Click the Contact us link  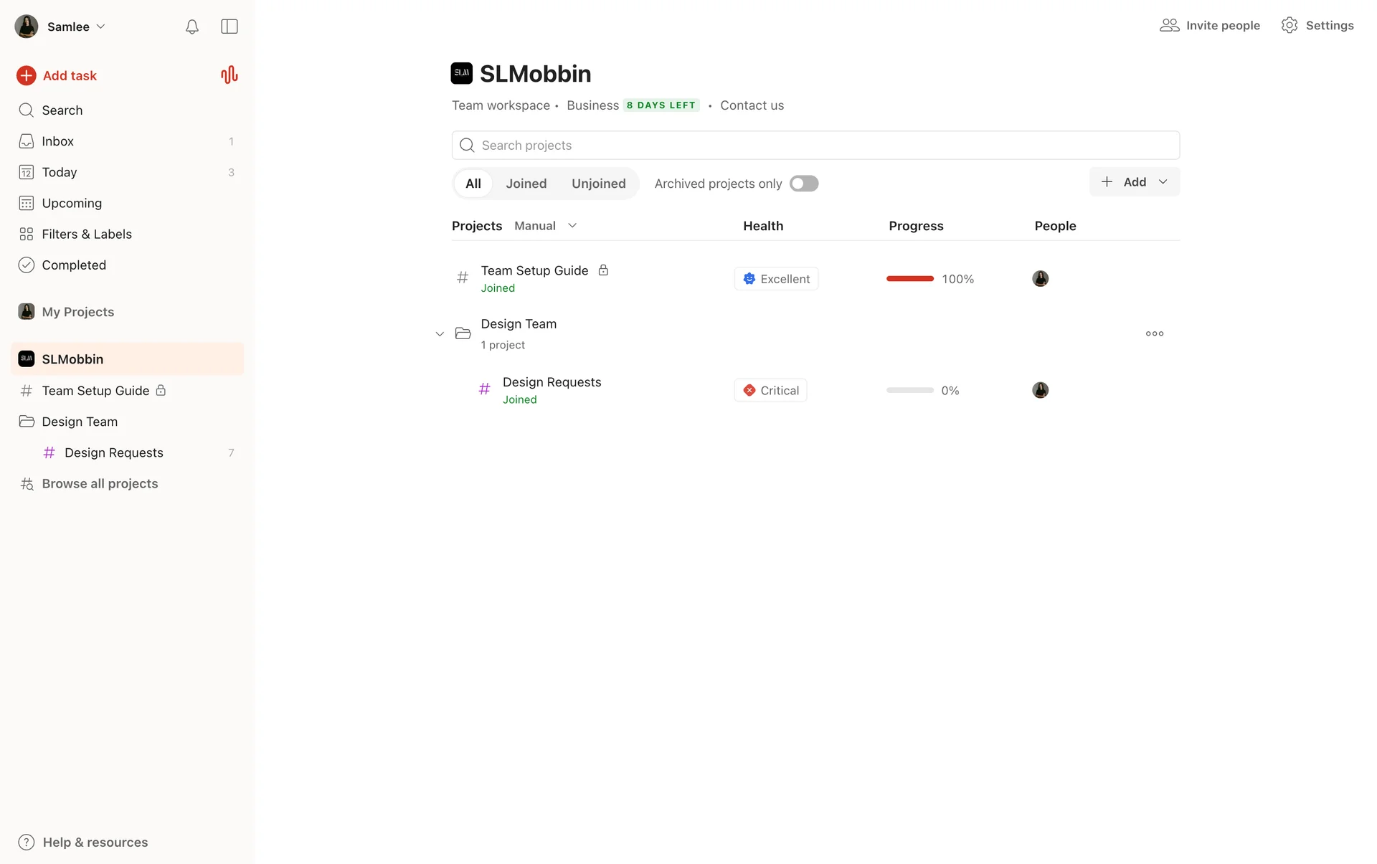point(752,105)
